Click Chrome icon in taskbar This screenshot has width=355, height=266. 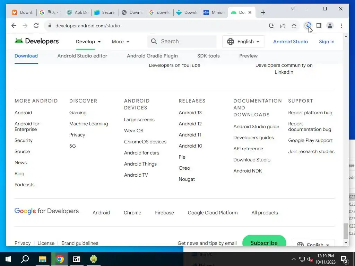click(x=60, y=259)
